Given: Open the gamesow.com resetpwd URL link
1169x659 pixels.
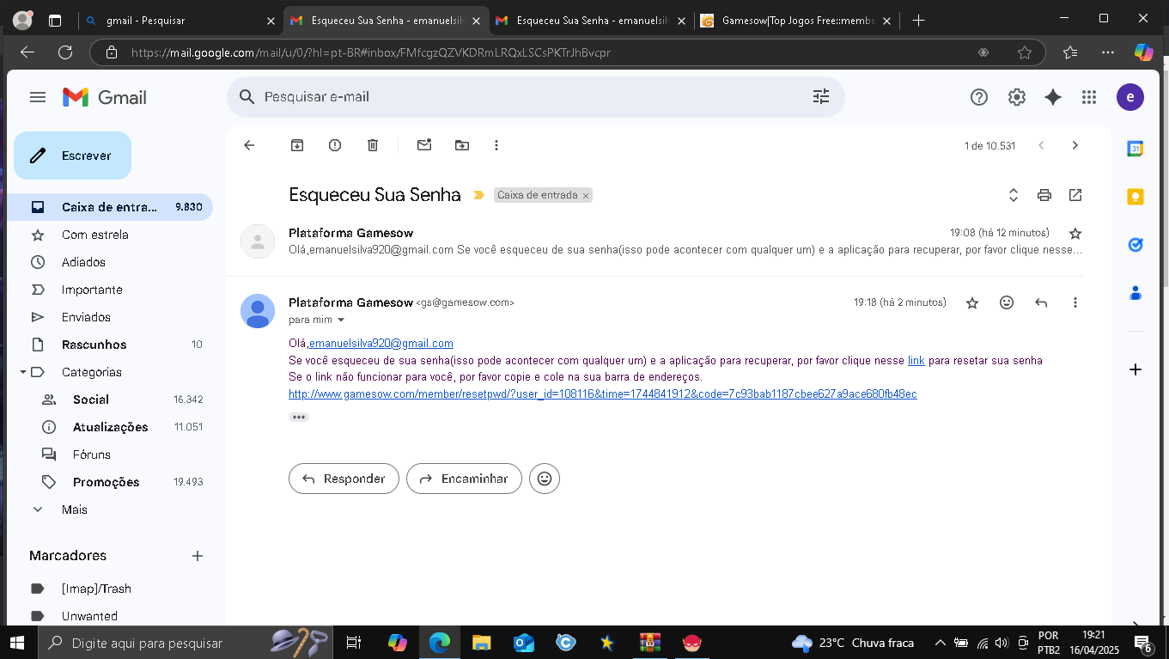Looking at the screenshot, I should (603, 394).
